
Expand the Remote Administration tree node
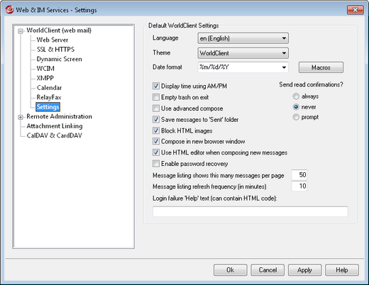21,117
